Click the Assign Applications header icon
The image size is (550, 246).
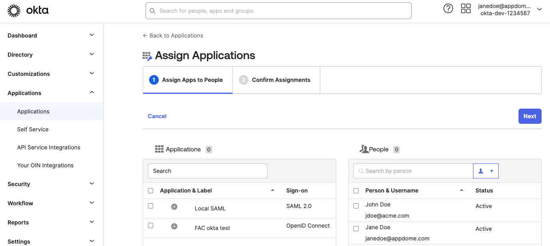[147, 56]
